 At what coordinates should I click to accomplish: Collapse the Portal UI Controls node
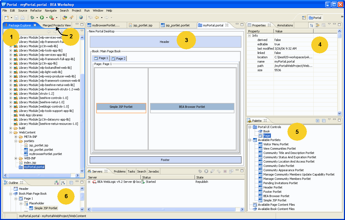point(250,127)
